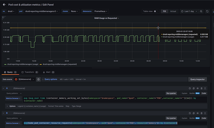Open the ${datasource} data source selector
This screenshot has width=214, height=128.
click(24, 79)
